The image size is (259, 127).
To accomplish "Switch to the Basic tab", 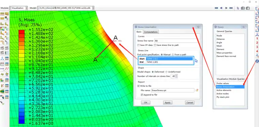I will [x=139, y=32].
